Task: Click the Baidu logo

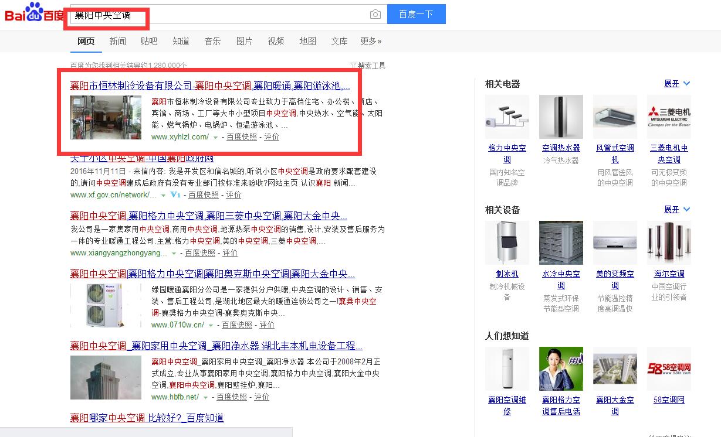Action: coord(34,13)
